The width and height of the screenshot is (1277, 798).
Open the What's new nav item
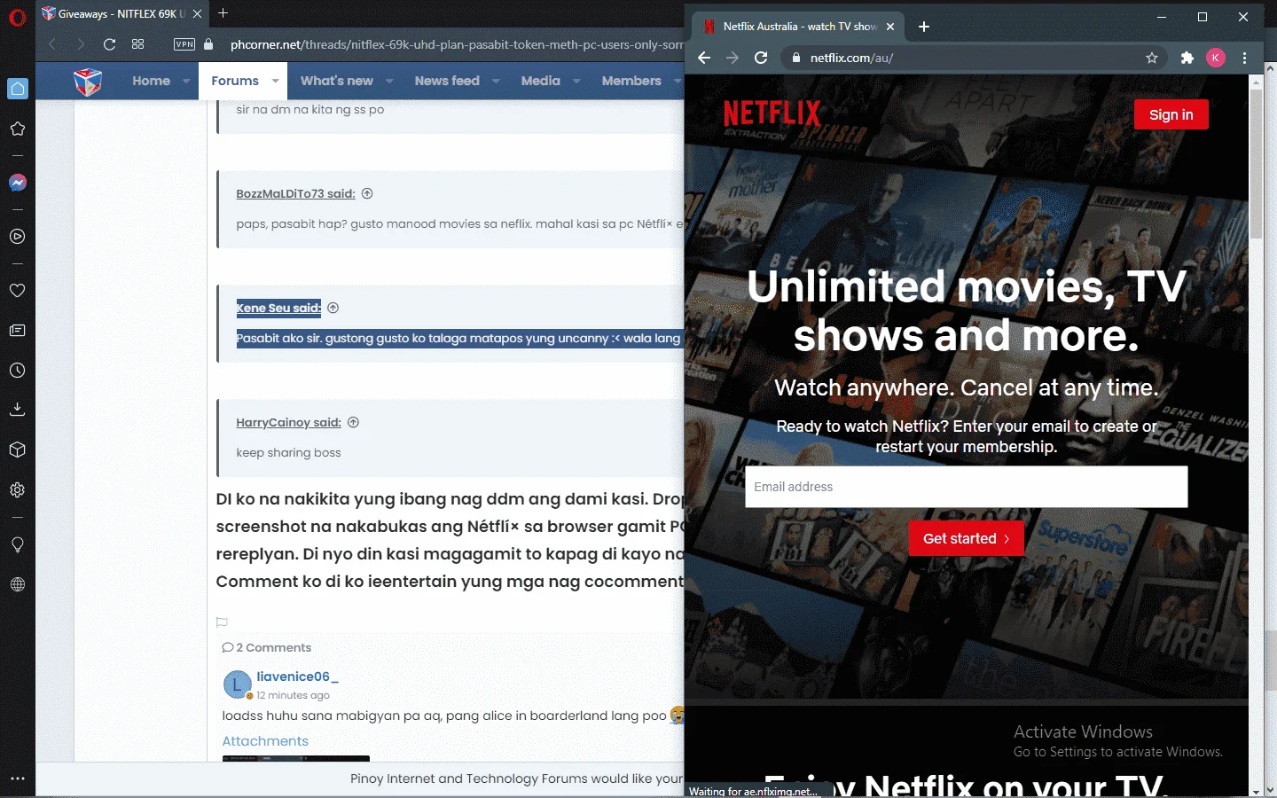pyautogui.click(x=337, y=81)
